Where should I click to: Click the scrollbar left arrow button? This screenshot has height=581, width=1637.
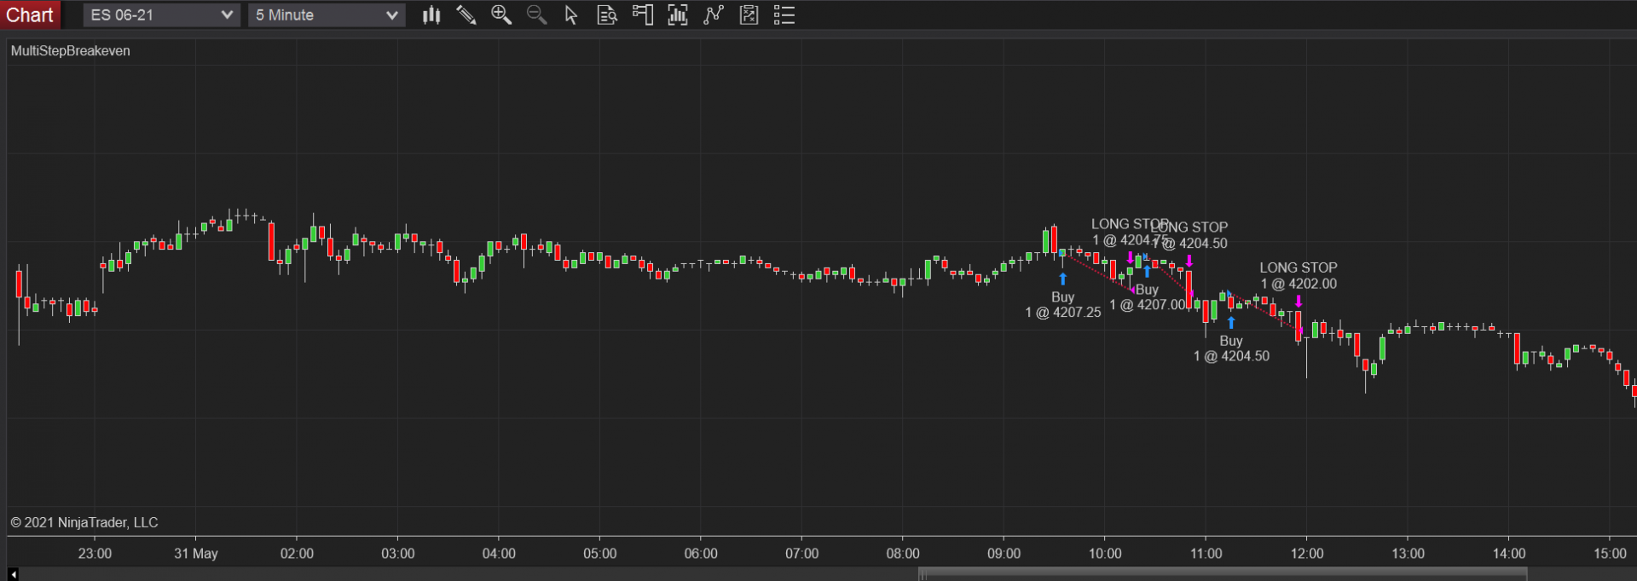tap(13, 574)
